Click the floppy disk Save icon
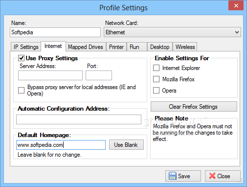Viewport: 247px width, 187px height. point(173,176)
